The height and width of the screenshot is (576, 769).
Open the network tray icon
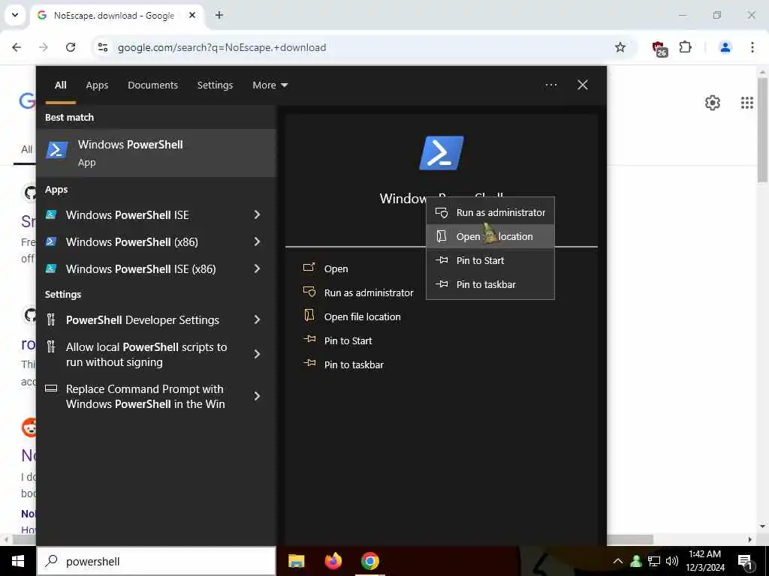[654, 561]
